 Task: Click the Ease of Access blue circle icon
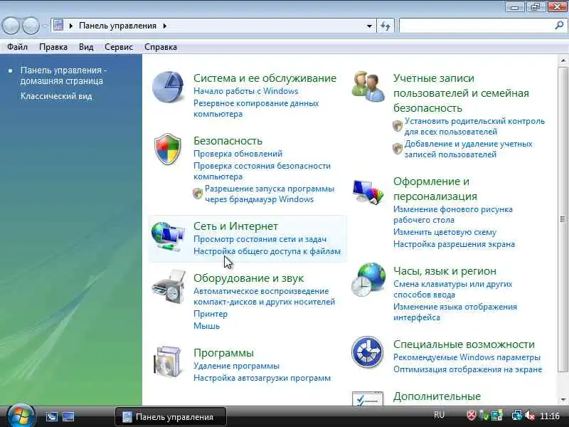point(367,352)
